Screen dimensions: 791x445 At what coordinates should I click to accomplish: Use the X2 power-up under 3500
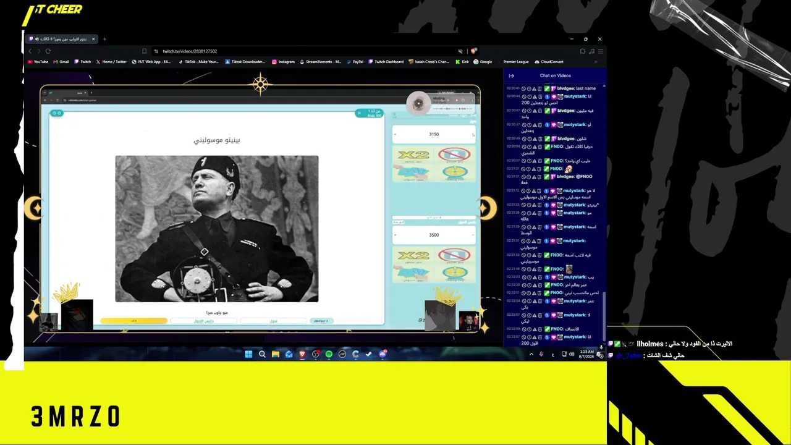click(413, 256)
